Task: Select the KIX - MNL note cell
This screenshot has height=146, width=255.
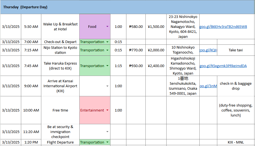Action: [236, 142]
